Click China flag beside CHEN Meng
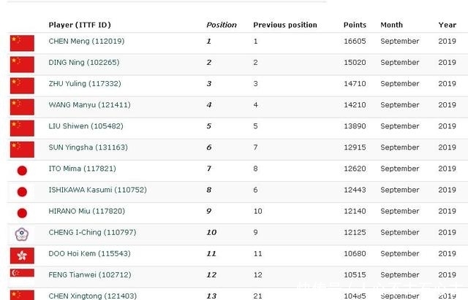This screenshot has width=468, height=300. click(x=22, y=43)
